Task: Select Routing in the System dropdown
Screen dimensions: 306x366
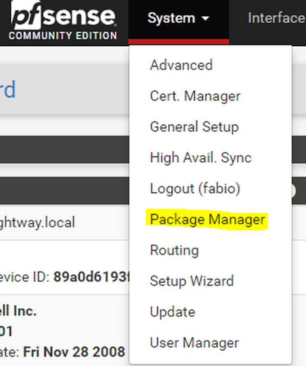Action: [175, 250]
